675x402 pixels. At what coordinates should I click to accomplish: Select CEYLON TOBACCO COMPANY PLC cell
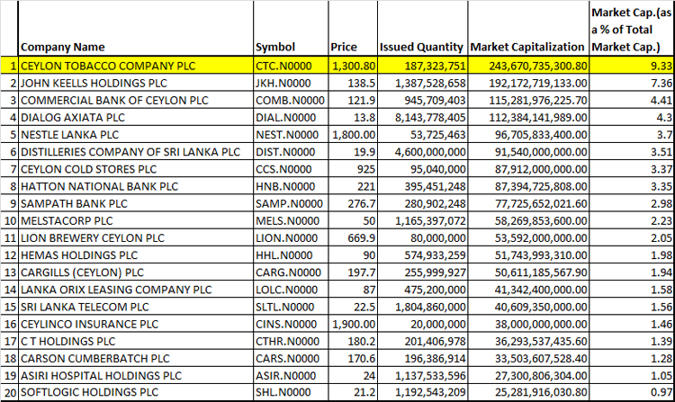coord(136,66)
